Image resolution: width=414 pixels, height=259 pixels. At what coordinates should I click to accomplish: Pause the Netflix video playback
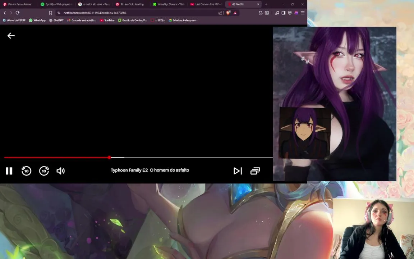pyautogui.click(x=9, y=171)
